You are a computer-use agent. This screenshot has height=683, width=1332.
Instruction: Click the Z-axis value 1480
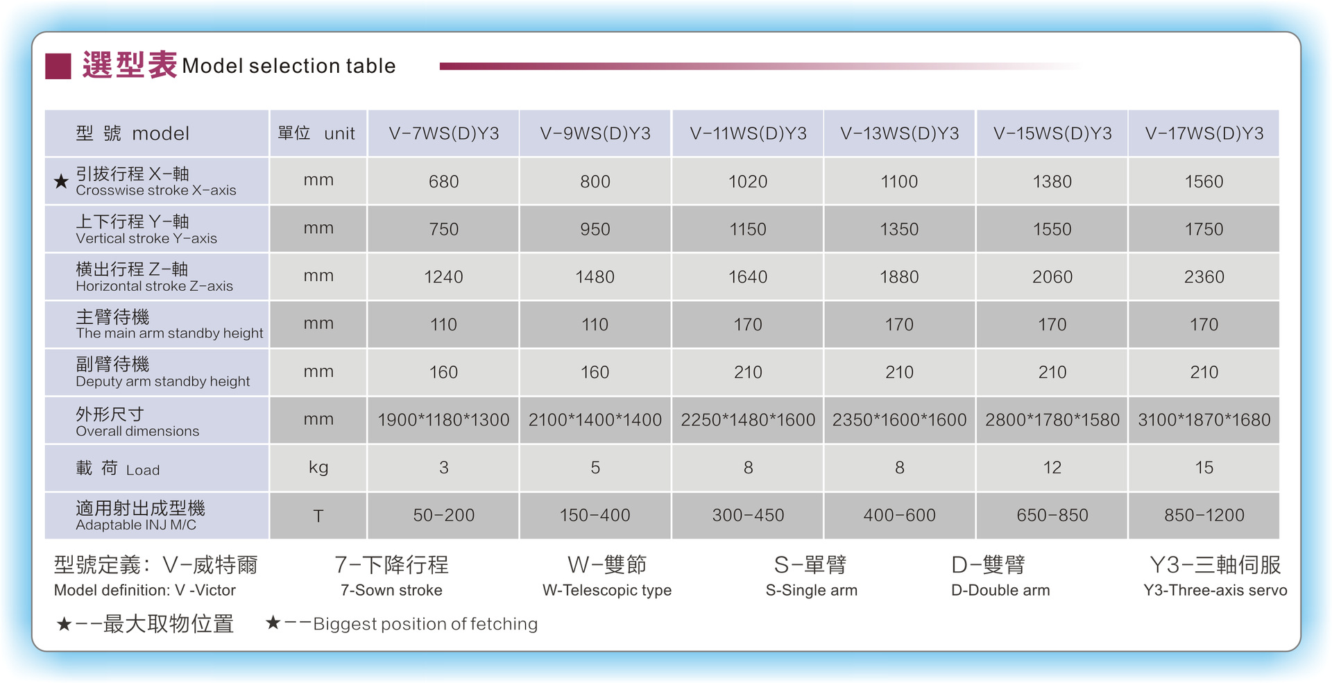point(595,277)
